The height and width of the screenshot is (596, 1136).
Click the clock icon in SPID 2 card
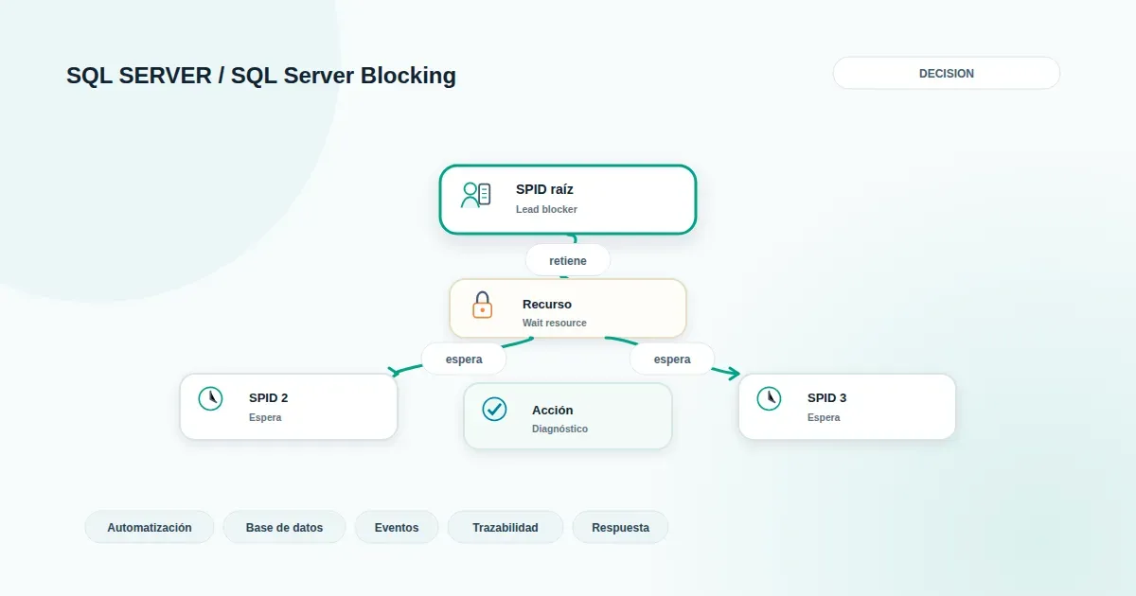pyautogui.click(x=211, y=398)
